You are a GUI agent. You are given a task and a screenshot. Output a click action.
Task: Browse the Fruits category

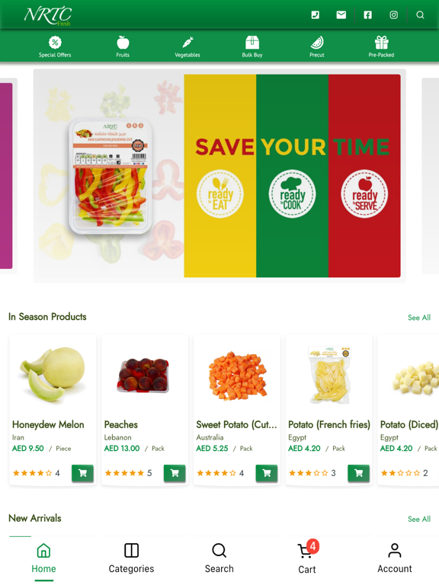pyautogui.click(x=123, y=46)
